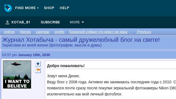Click the blog title 'Журнал Хотабыча'
This screenshot has width=176, height=99.
click(x=28, y=40)
